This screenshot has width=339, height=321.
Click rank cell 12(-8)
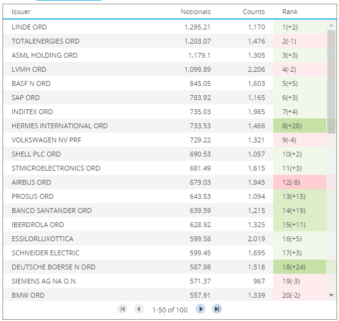pos(300,182)
